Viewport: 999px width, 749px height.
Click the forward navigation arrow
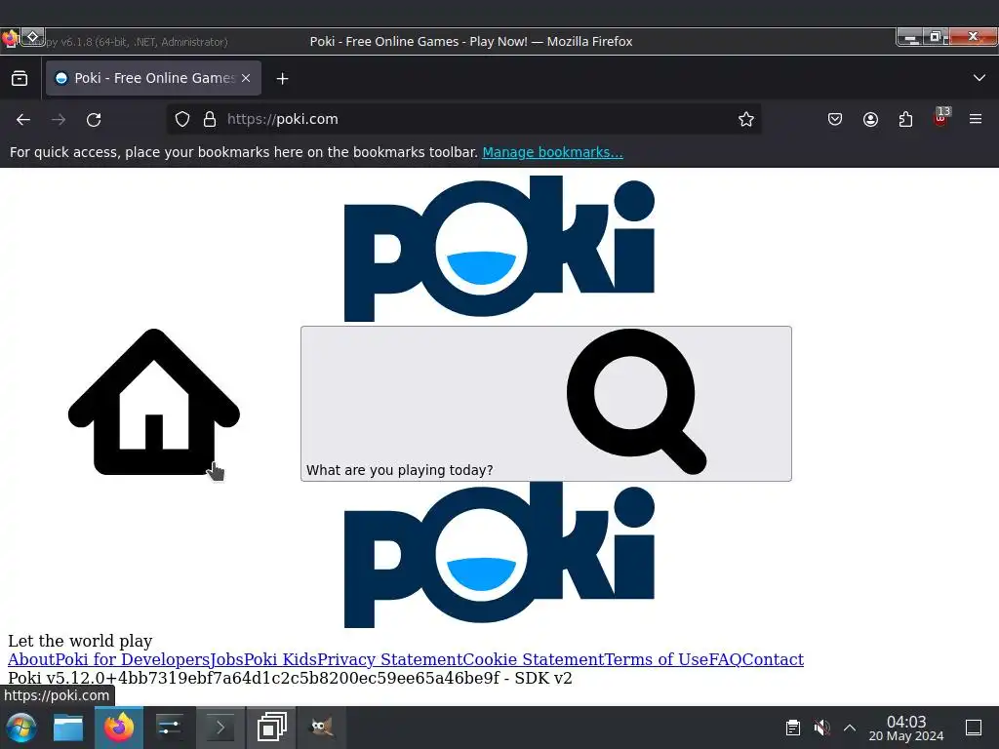(x=59, y=119)
